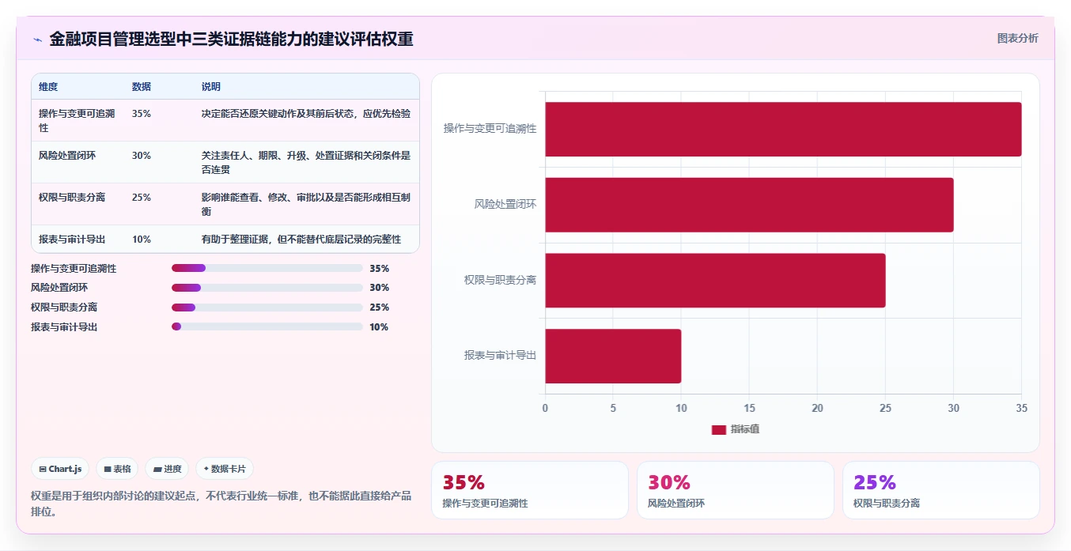The width and height of the screenshot is (1071, 551).
Task: Click the 报表与审计导出 chart bar
Action: point(613,356)
